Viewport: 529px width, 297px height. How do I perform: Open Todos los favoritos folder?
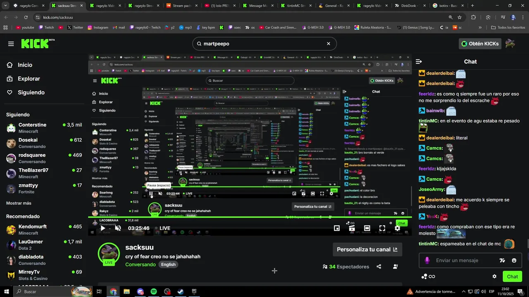tap(508, 28)
